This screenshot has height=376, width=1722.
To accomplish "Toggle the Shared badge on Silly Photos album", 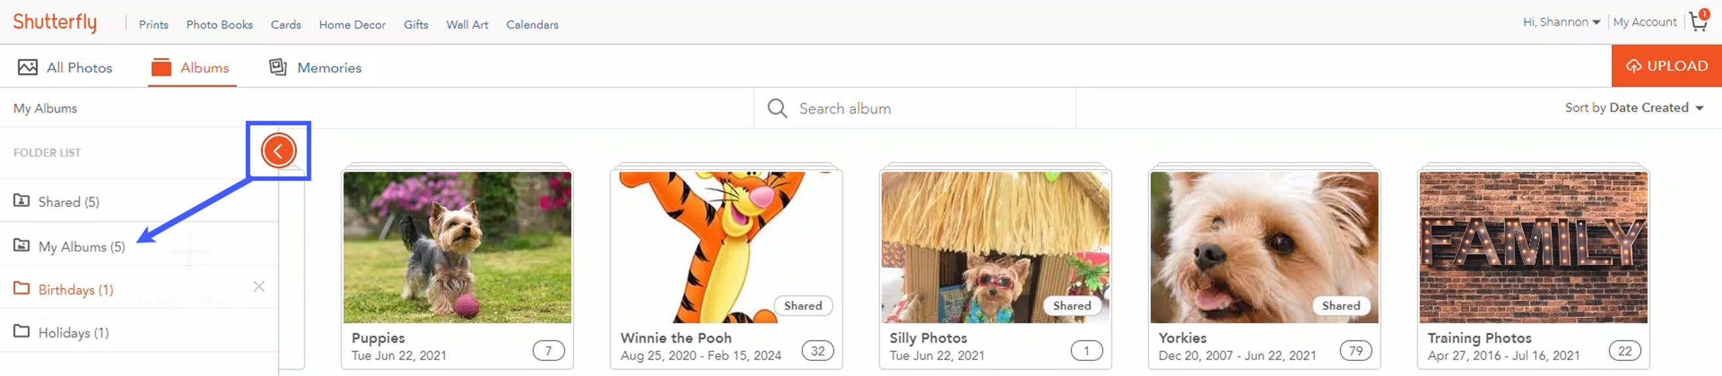I will pos(1071,305).
